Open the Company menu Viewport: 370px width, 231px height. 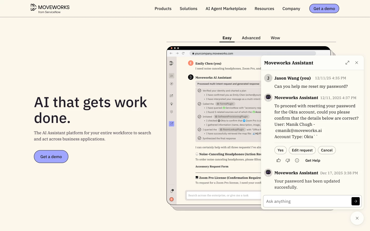point(291,8)
